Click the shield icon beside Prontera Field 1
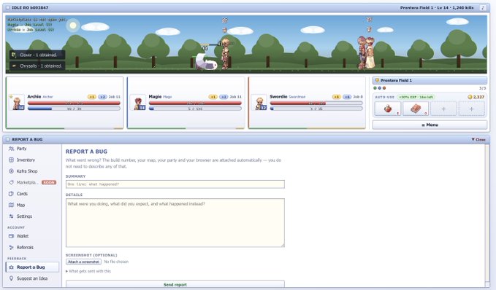 [x=377, y=80]
